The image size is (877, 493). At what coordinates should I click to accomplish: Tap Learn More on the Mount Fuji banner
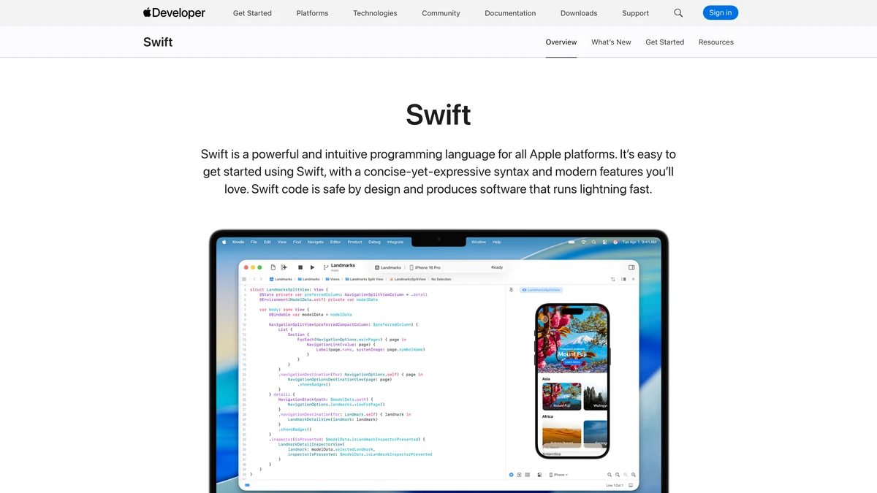572,362
